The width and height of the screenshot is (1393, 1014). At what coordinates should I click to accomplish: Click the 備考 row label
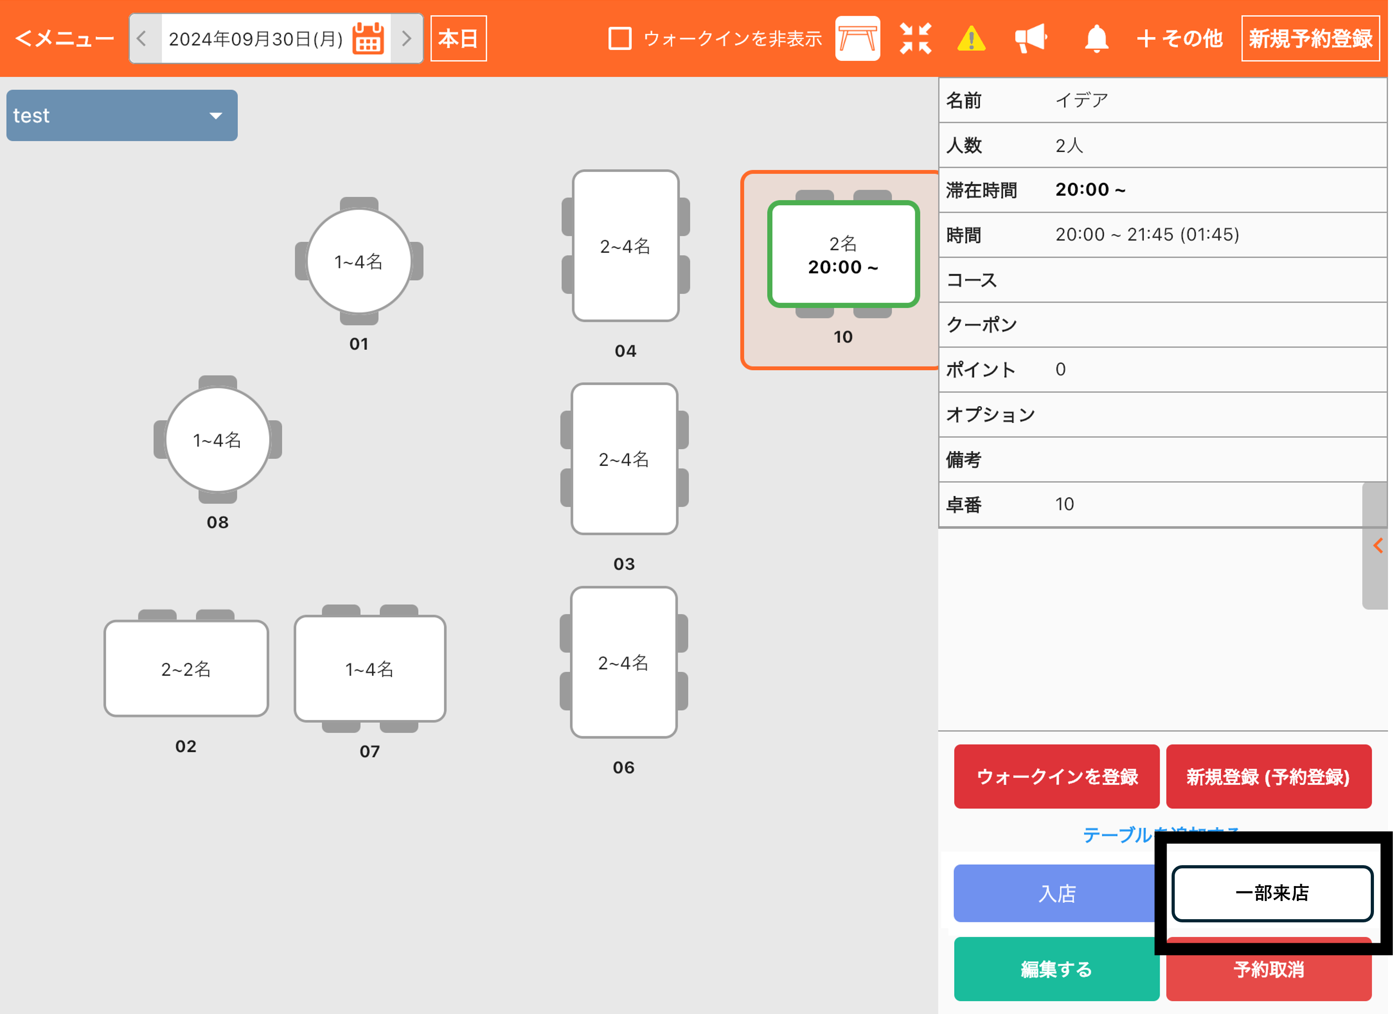[x=964, y=460]
